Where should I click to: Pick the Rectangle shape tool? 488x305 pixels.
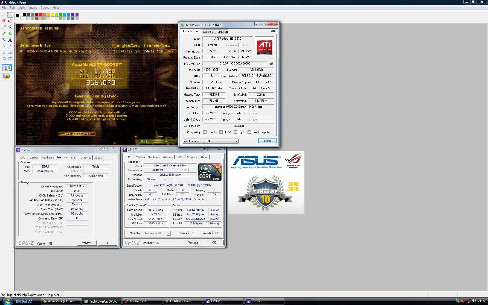[x=4, y=53]
